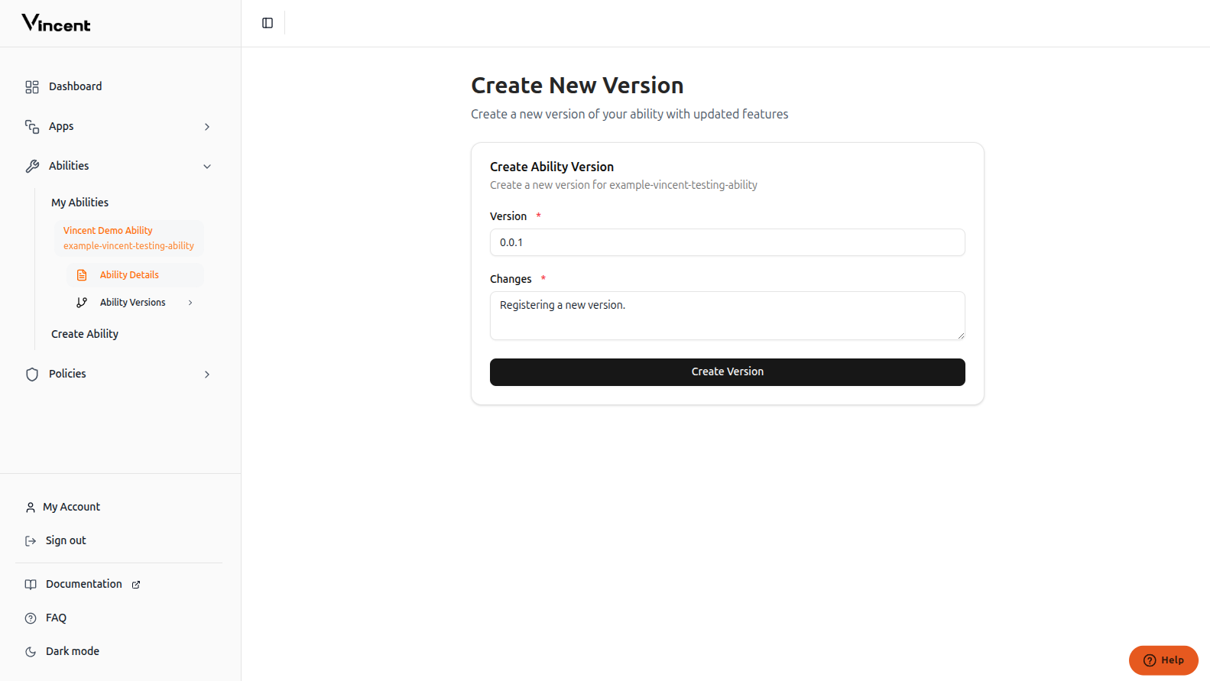Click the Version field label

508,216
